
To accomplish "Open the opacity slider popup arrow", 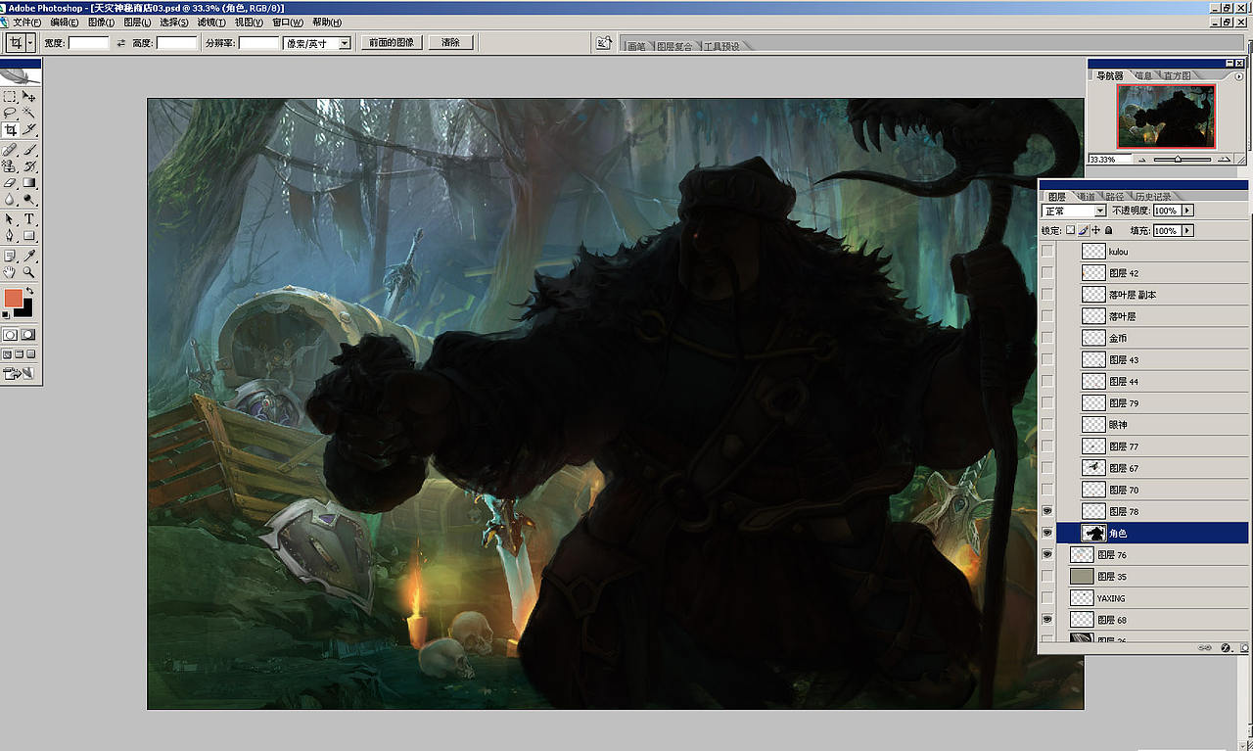I will [1187, 211].
